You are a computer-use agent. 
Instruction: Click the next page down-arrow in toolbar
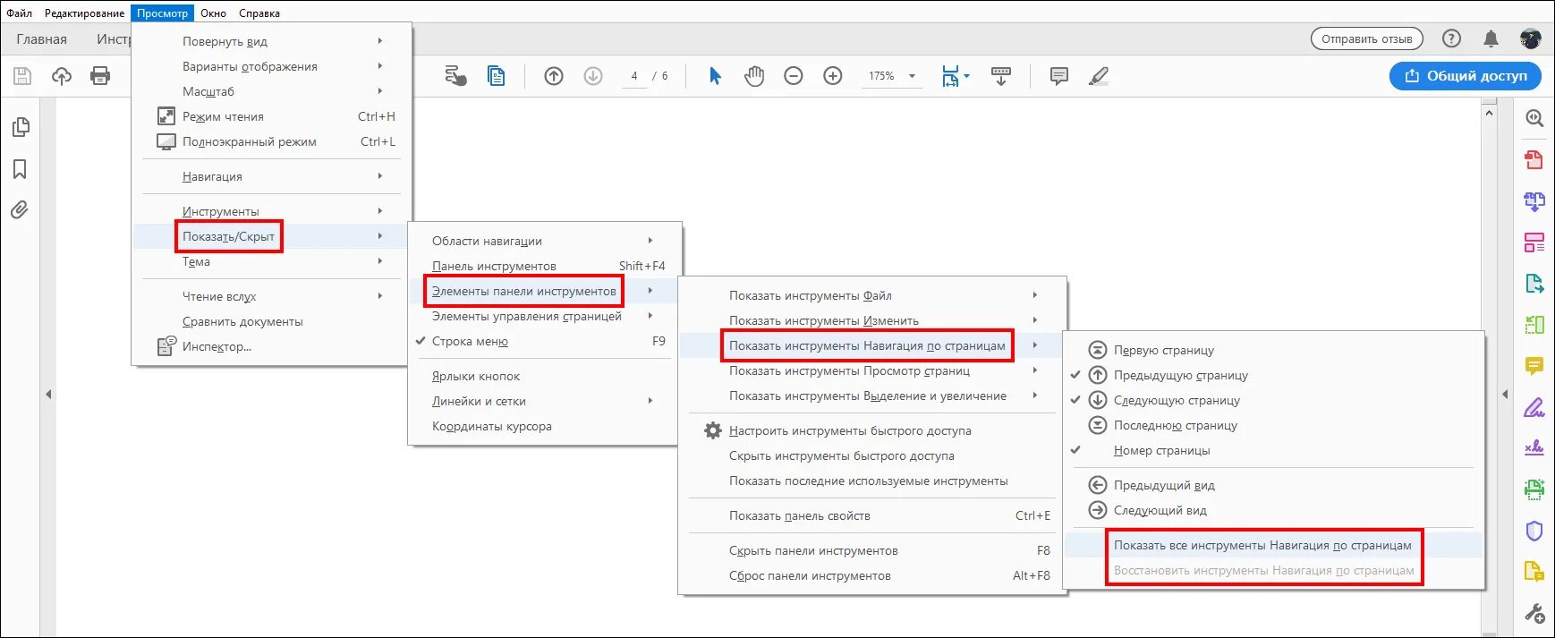[x=593, y=76]
